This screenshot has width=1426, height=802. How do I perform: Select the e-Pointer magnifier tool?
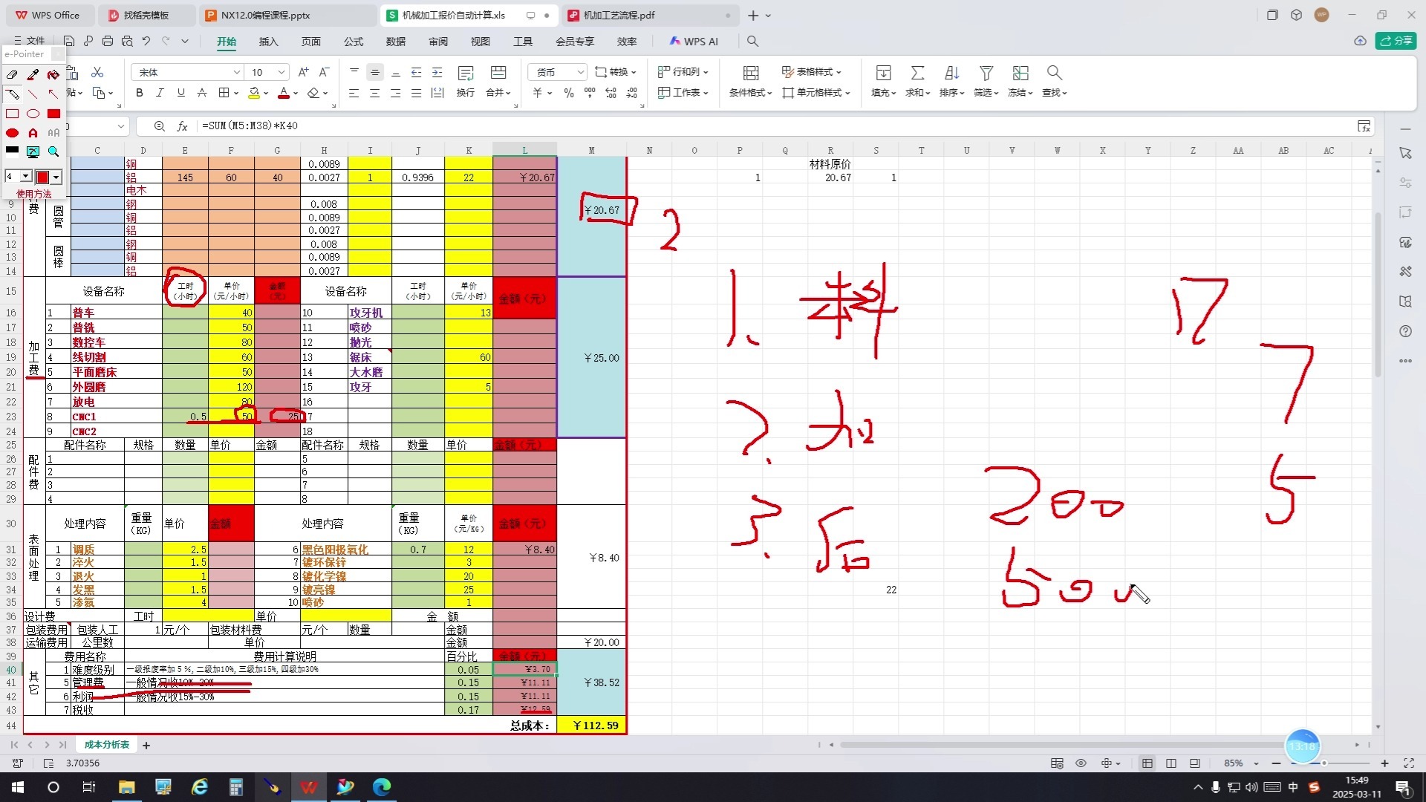point(53,151)
